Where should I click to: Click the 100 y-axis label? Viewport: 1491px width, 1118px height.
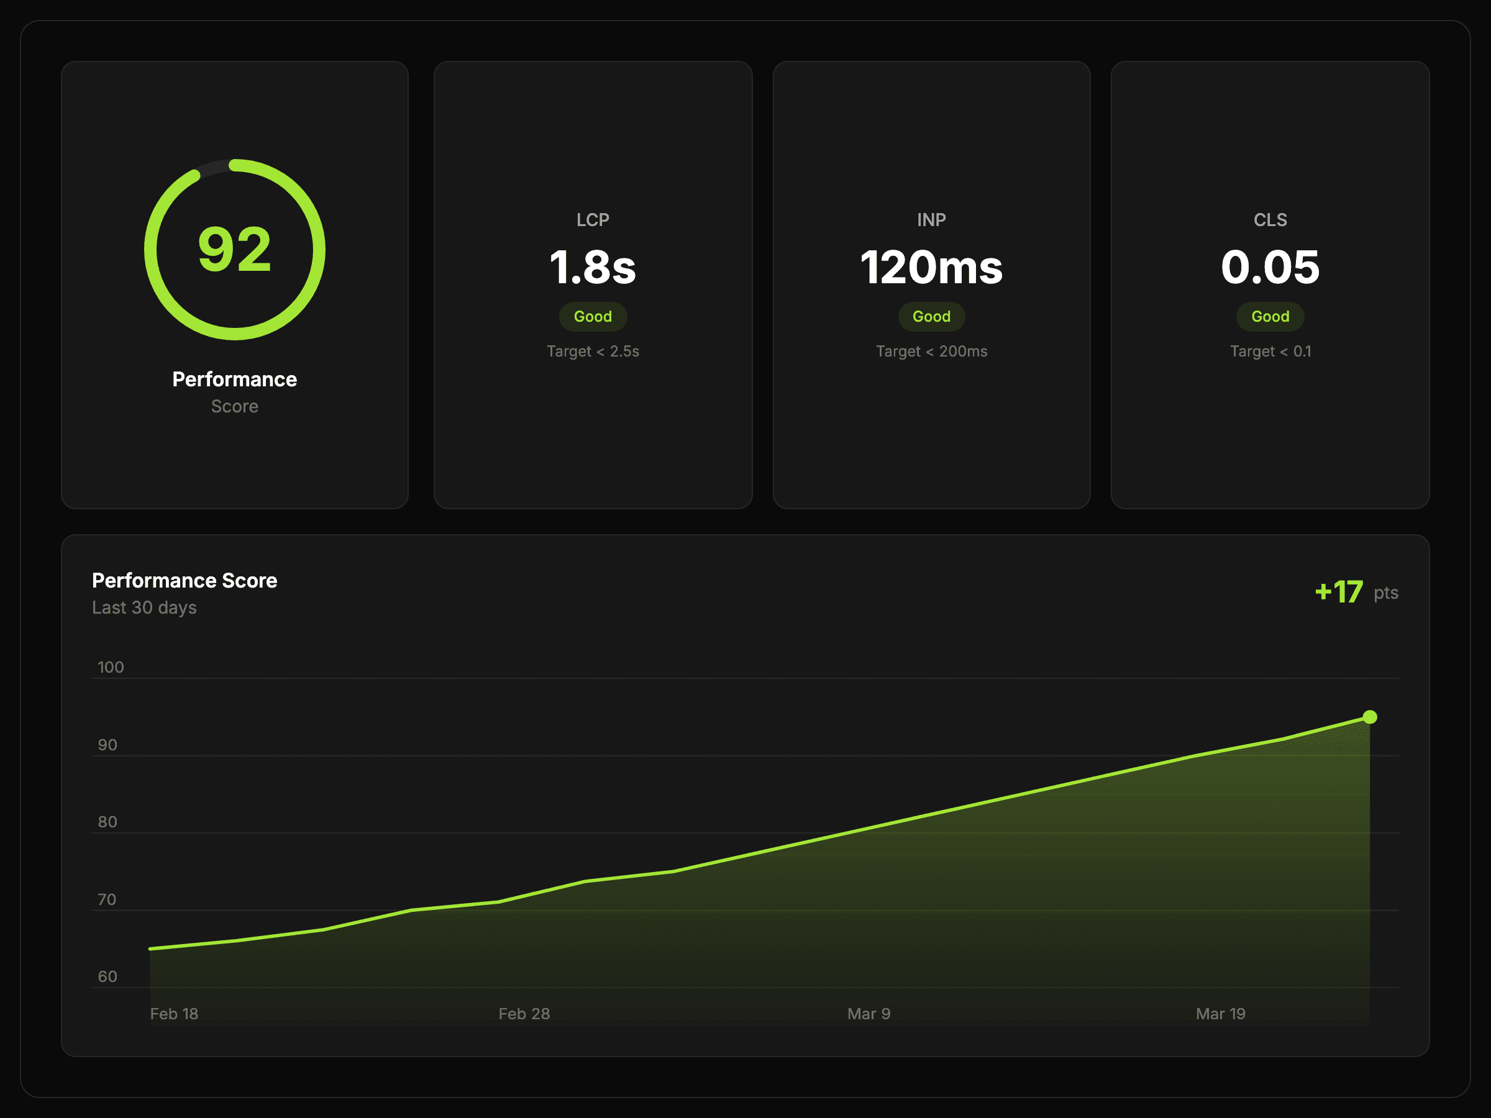coord(111,667)
